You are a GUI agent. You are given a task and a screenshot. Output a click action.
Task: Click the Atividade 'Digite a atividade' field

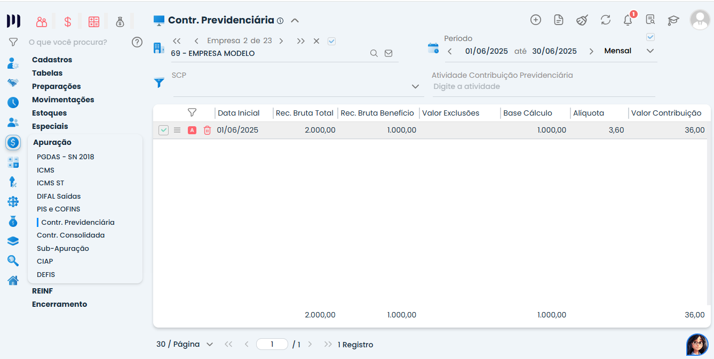click(x=543, y=86)
